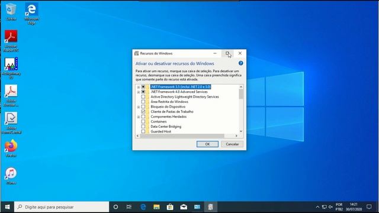Click the help question mark icon in the dialog
Viewport: 379px width, 213px height.
(x=240, y=63)
